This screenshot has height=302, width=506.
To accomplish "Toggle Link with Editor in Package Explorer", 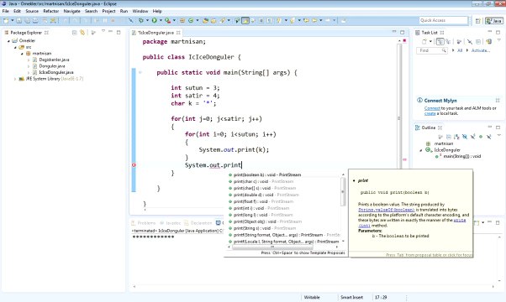I will (82, 33).
